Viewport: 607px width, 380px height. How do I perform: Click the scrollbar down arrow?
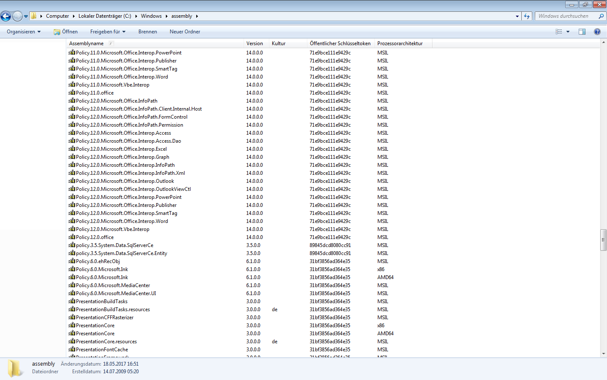tap(603, 353)
